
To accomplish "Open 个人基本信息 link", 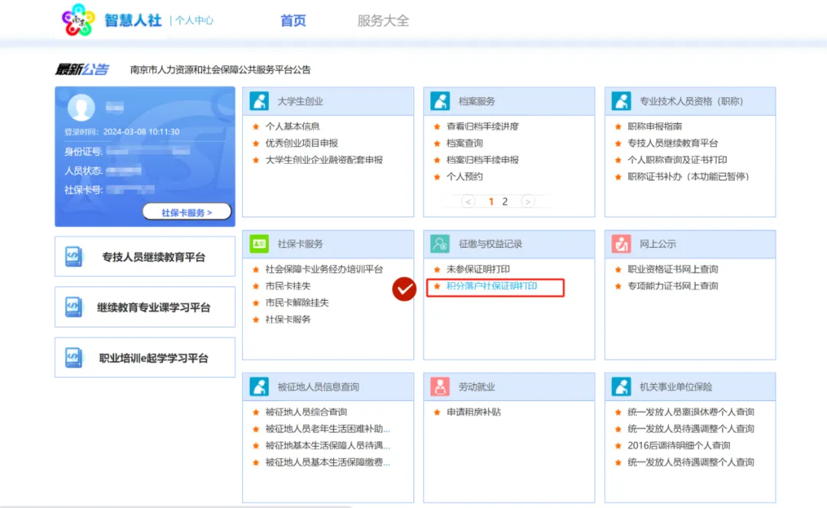I will (293, 126).
